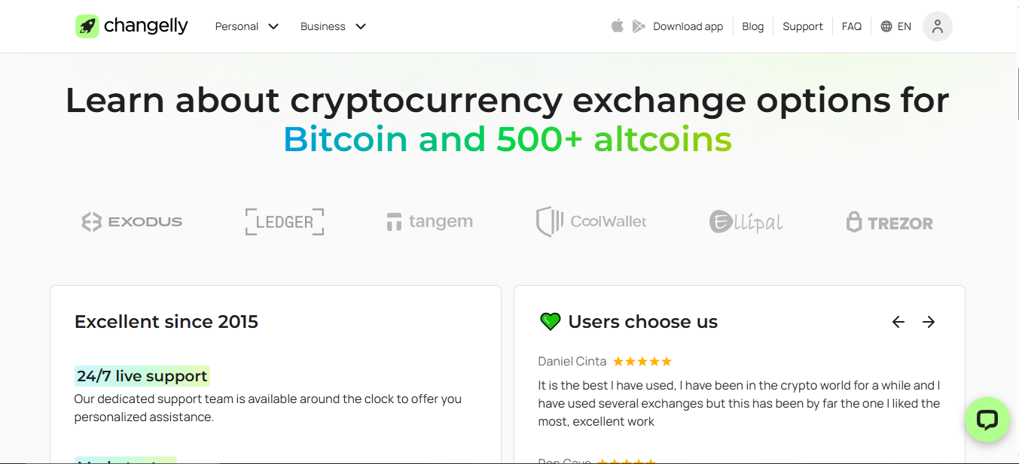This screenshot has height=464, width=1019.
Task: Open the Support page
Action: coord(802,26)
